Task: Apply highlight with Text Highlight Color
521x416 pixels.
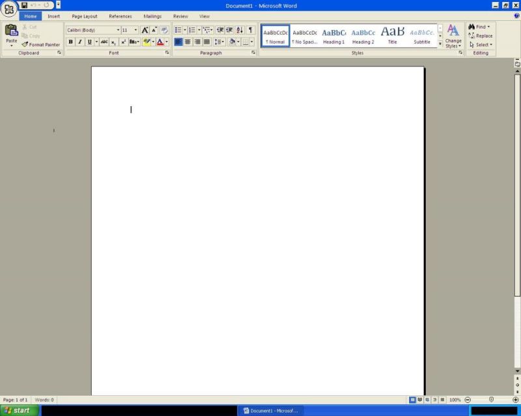Action: [x=146, y=42]
